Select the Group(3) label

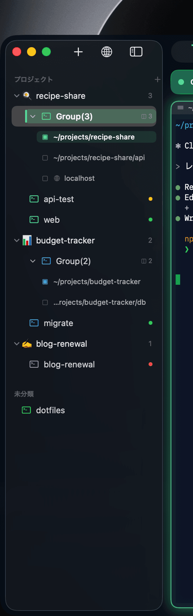(x=74, y=116)
